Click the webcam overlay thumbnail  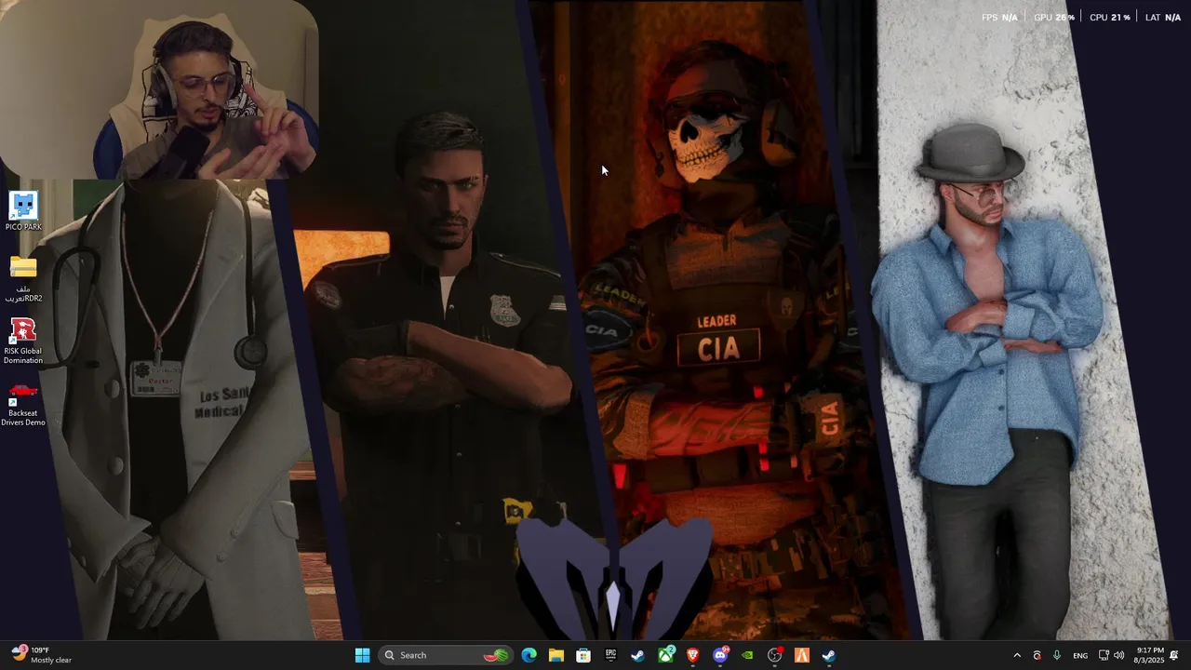click(x=160, y=89)
